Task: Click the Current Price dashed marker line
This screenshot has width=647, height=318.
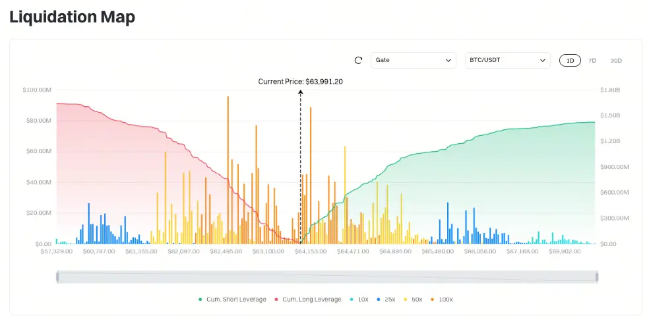Action: click(300, 167)
